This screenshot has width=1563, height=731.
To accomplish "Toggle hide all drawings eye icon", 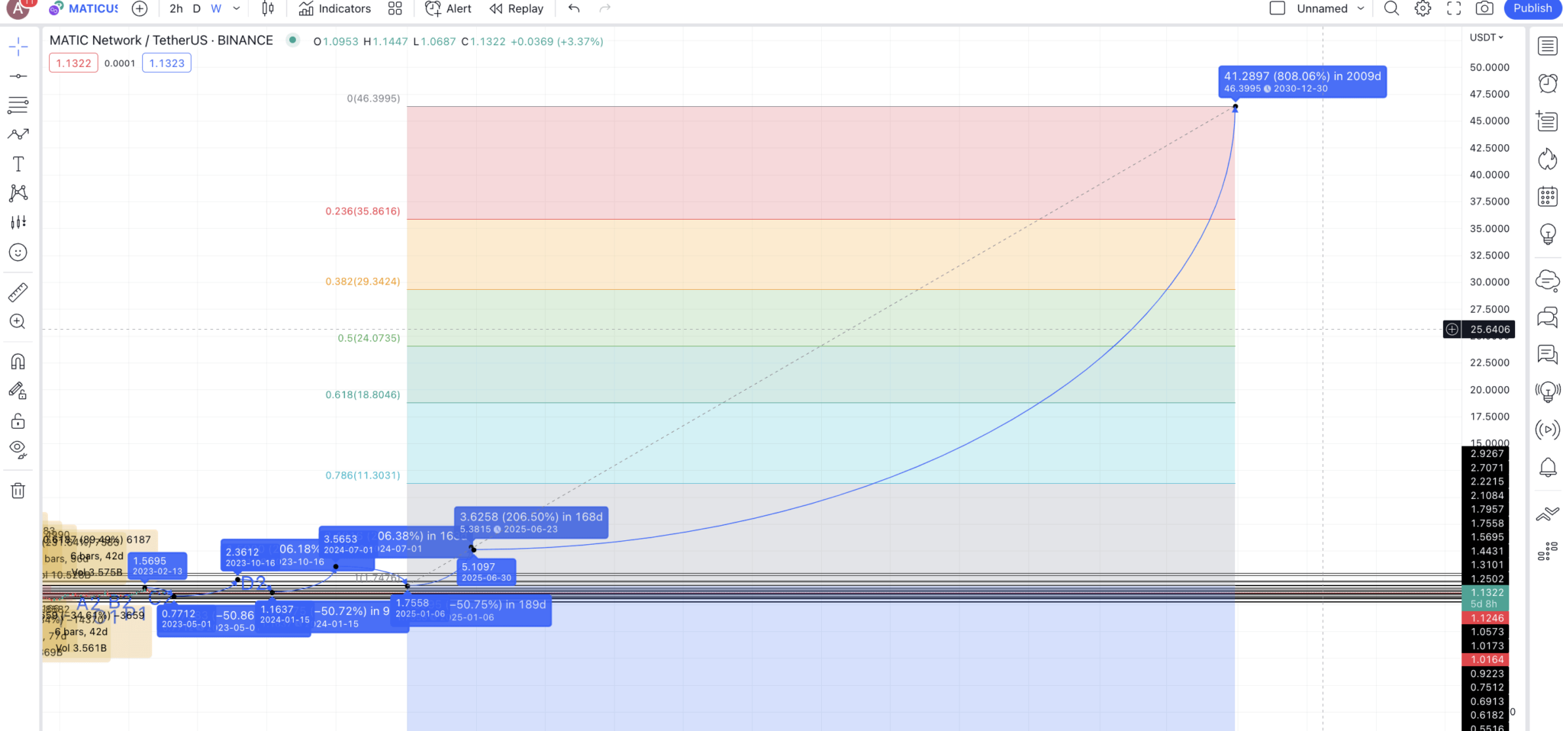I will click(x=18, y=449).
